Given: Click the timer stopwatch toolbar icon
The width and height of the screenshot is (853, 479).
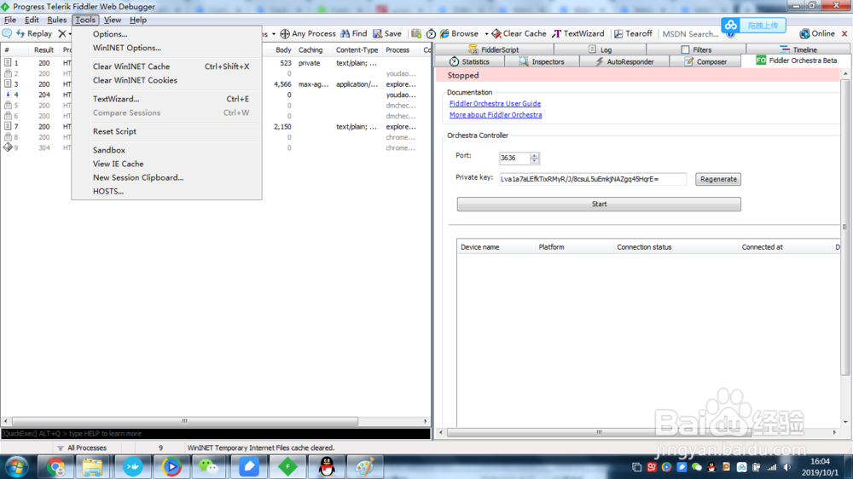Looking at the screenshot, I should pyautogui.click(x=431, y=34).
